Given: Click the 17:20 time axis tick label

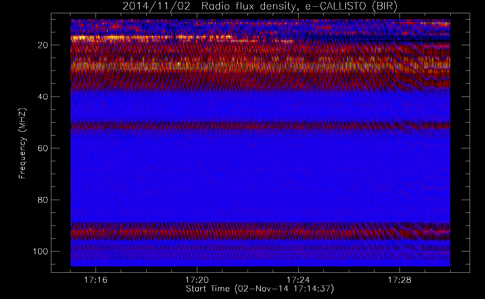Looking at the screenshot, I should (197, 280).
